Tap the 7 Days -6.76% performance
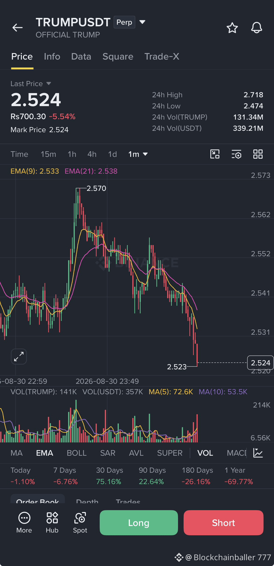 pyautogui.click(x=66, y=476)
